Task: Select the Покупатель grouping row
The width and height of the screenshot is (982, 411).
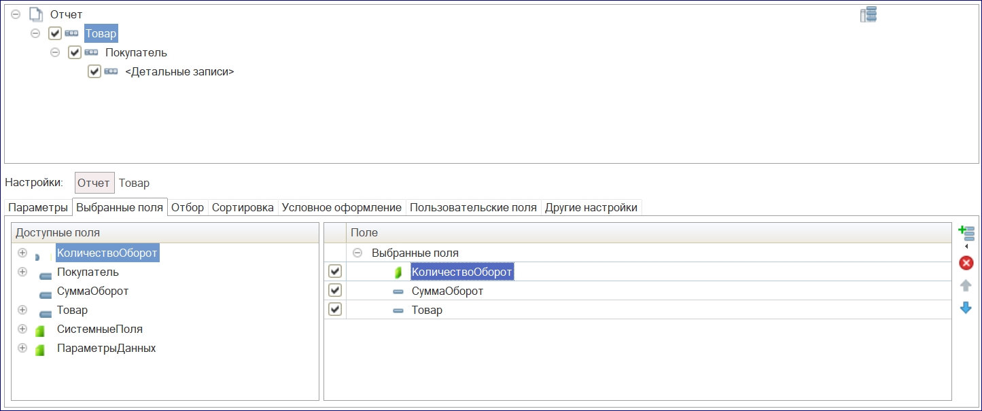Action: [136, 52]
